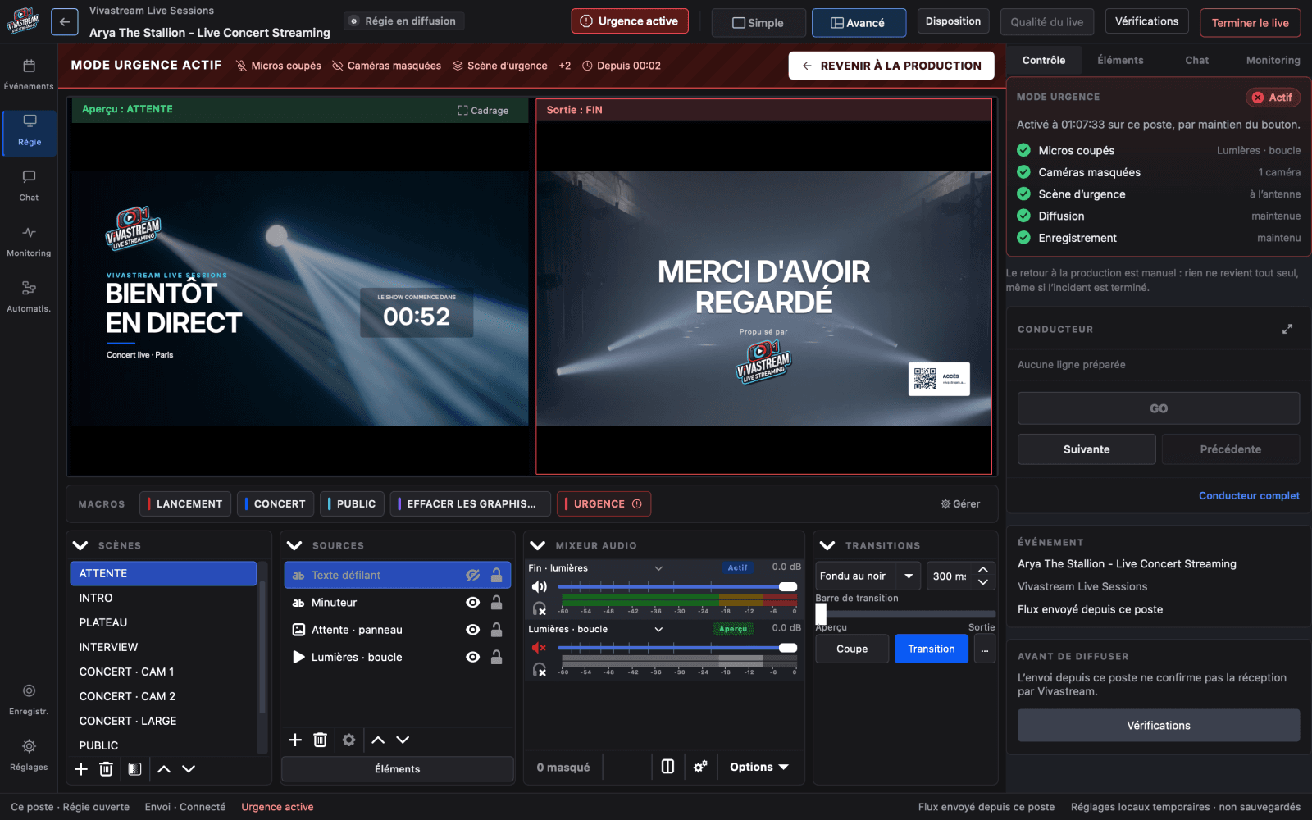
Task: Switch to the Monitoring tab in right panel
Action: [1273, 61]
